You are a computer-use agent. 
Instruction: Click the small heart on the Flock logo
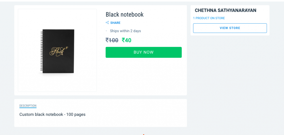point(67,47)
